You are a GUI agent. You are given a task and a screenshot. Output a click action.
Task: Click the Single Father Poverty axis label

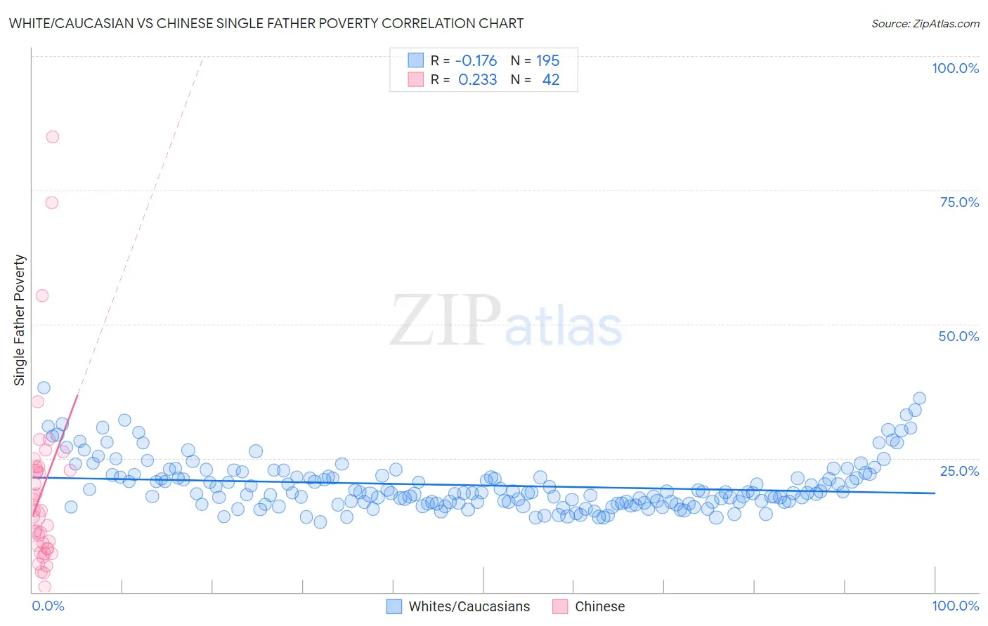pyautogui.click(x=20, y=319)
